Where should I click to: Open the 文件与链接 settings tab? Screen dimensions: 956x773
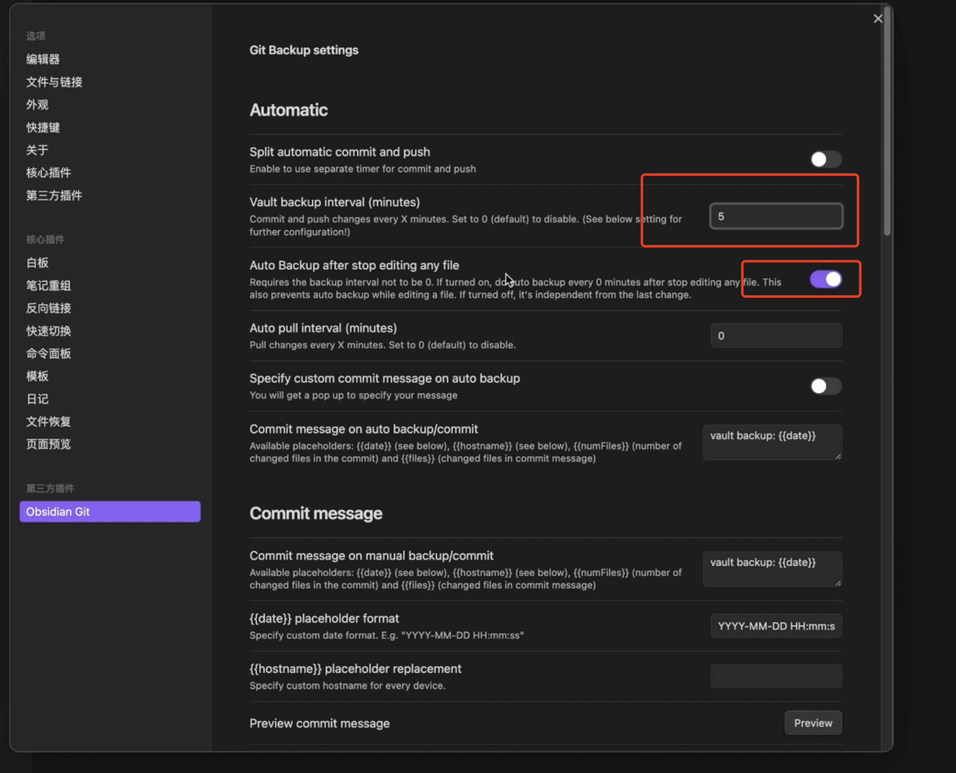(54, 82)
